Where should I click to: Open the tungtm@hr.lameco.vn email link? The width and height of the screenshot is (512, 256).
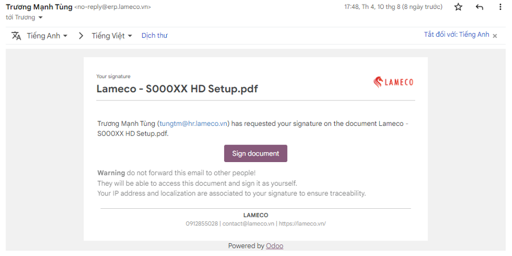[193, 124]
